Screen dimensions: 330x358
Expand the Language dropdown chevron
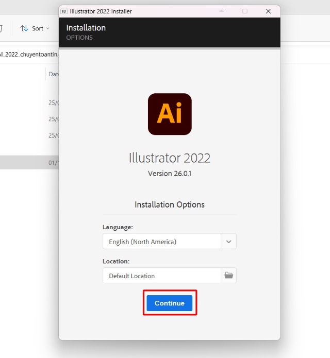click(x=228, y=241)
